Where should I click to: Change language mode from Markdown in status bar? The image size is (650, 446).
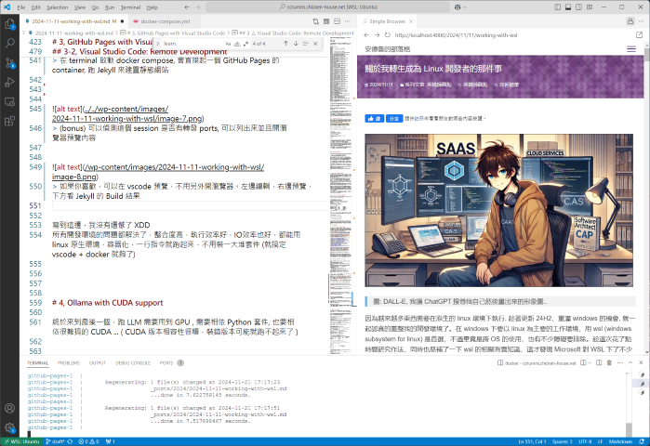620,441
